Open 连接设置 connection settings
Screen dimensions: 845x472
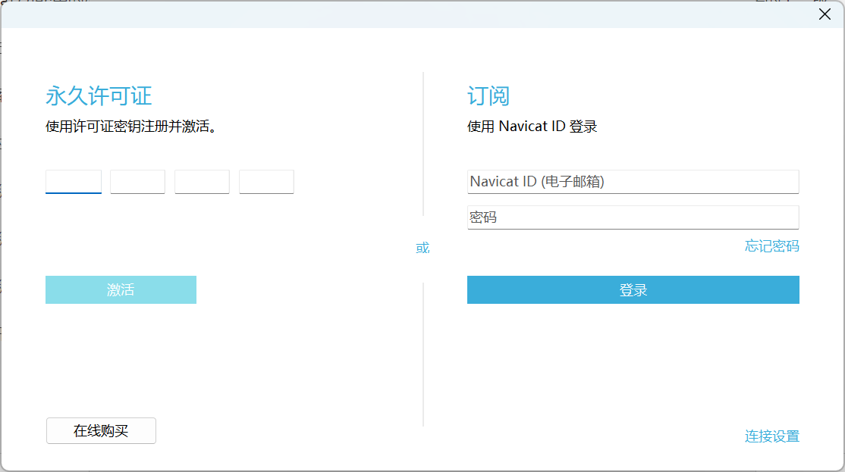[771, 436]
